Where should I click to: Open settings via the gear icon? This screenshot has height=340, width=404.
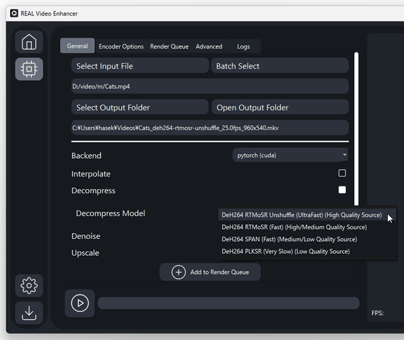29,285
